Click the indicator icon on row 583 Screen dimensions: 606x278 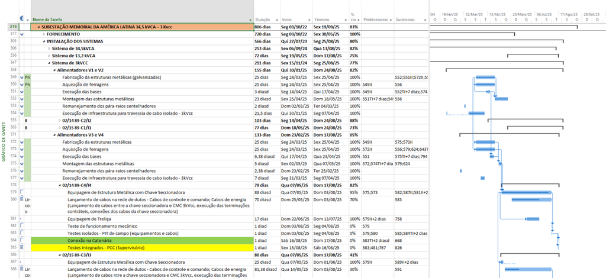click(22, 233)
